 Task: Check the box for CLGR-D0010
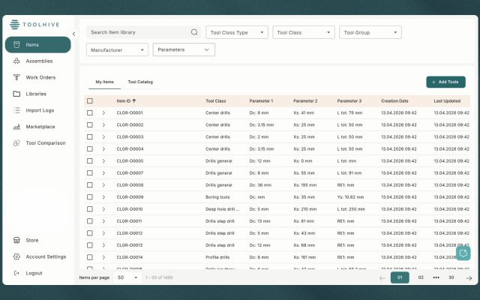click(90, 209)
